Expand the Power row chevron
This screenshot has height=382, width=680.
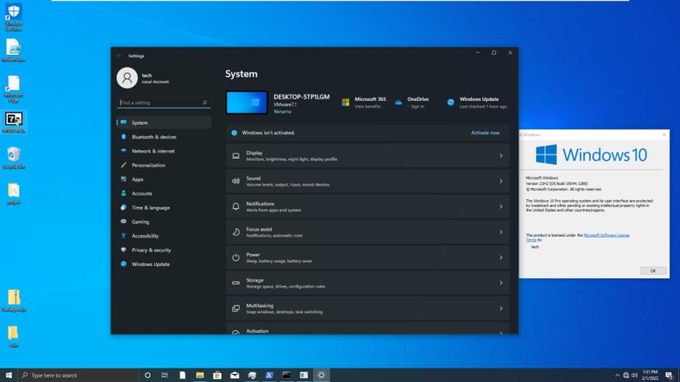501,257
